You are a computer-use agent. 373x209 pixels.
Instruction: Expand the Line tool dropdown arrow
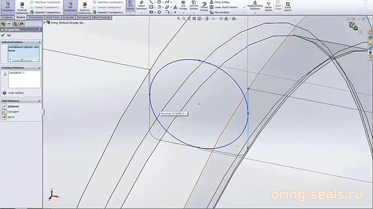(155, 2)
